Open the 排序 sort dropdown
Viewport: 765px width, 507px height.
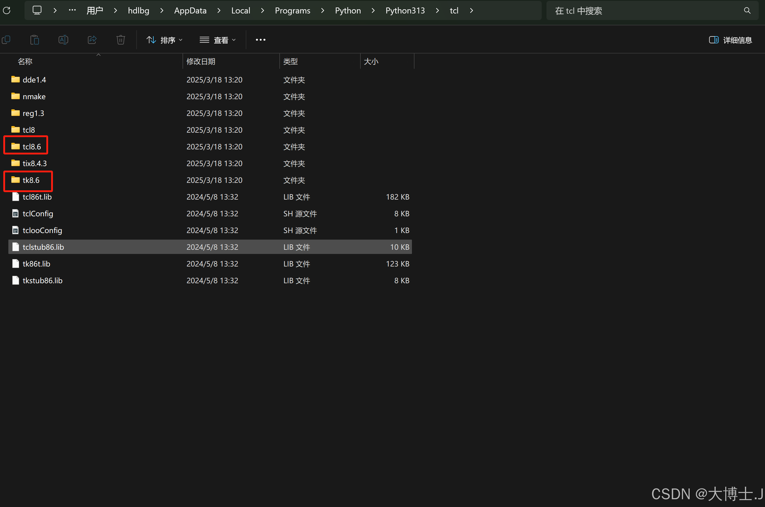[x=165, y=40]
